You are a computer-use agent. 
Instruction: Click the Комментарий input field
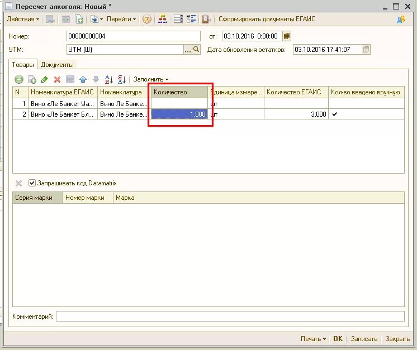click(x=230, y=317)
